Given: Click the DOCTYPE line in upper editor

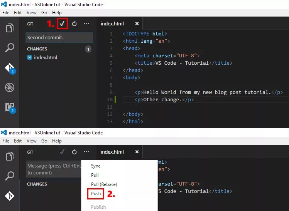Looking at the screenshot, I should point(145,33).
